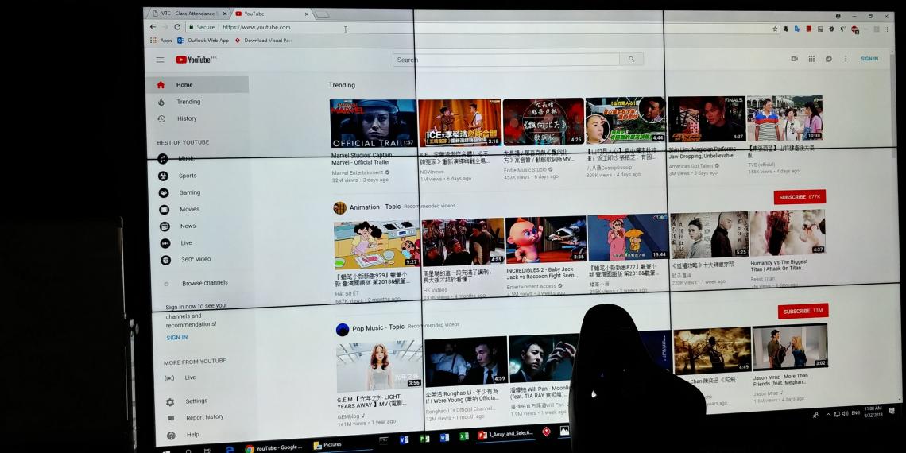Click SIGN IN at top right
The width and height of the screenshot is (906, 453).
pos(869,58)
